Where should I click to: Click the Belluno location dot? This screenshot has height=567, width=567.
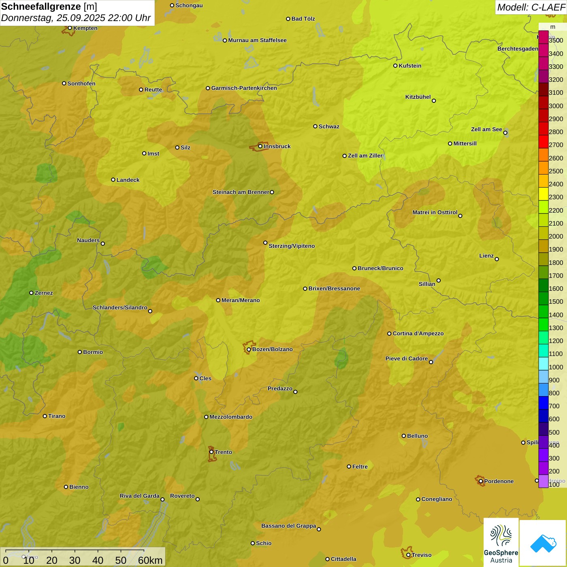[x=403, y=436]
